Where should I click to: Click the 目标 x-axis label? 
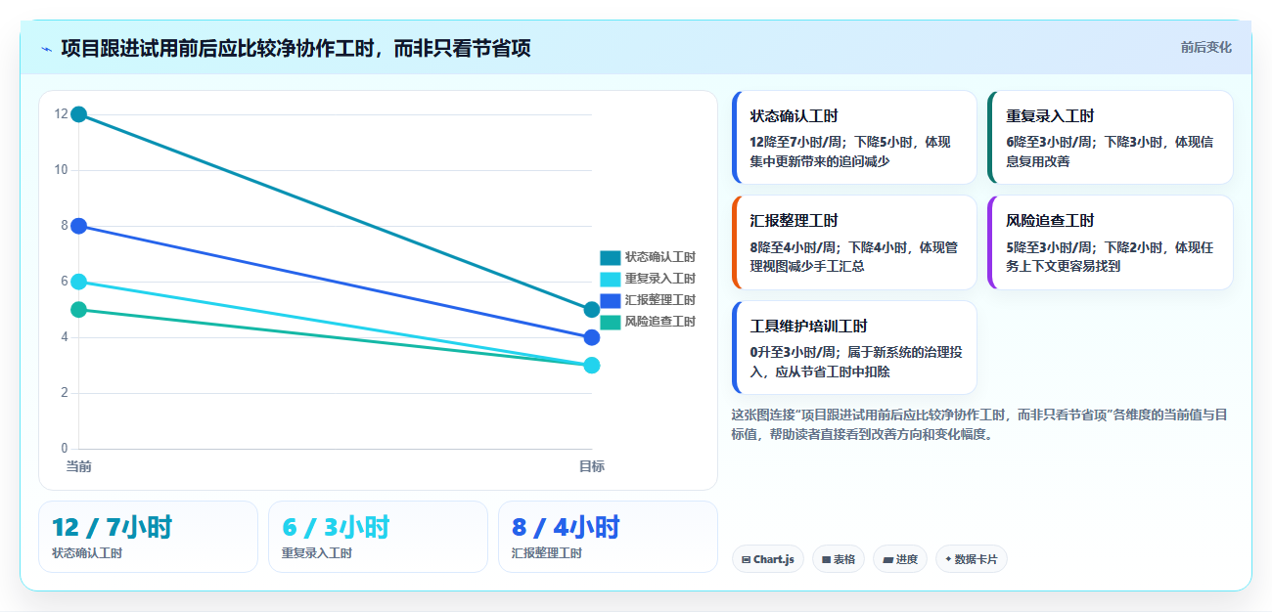point(592,466)
